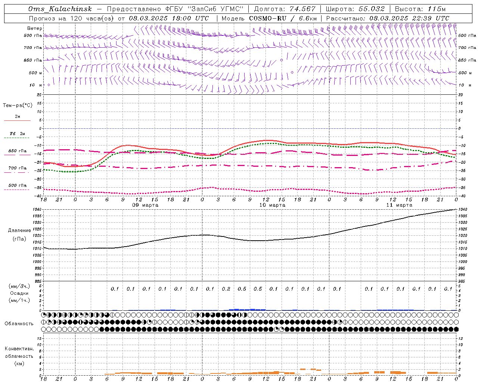The width and height of the screenshot is (478, 382).
Task: Click the (мм/1ч.) precipitation unit label
Action: pyautogui.click(x=19, y=301)
